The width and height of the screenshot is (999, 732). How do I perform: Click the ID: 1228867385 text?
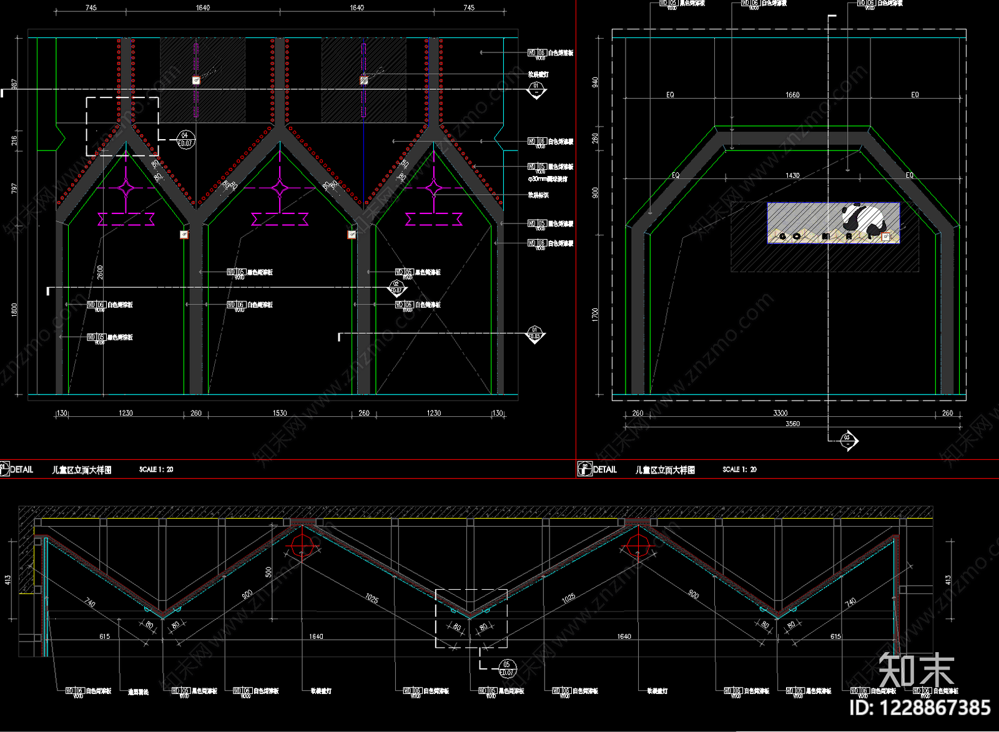[x=920, y=708]
